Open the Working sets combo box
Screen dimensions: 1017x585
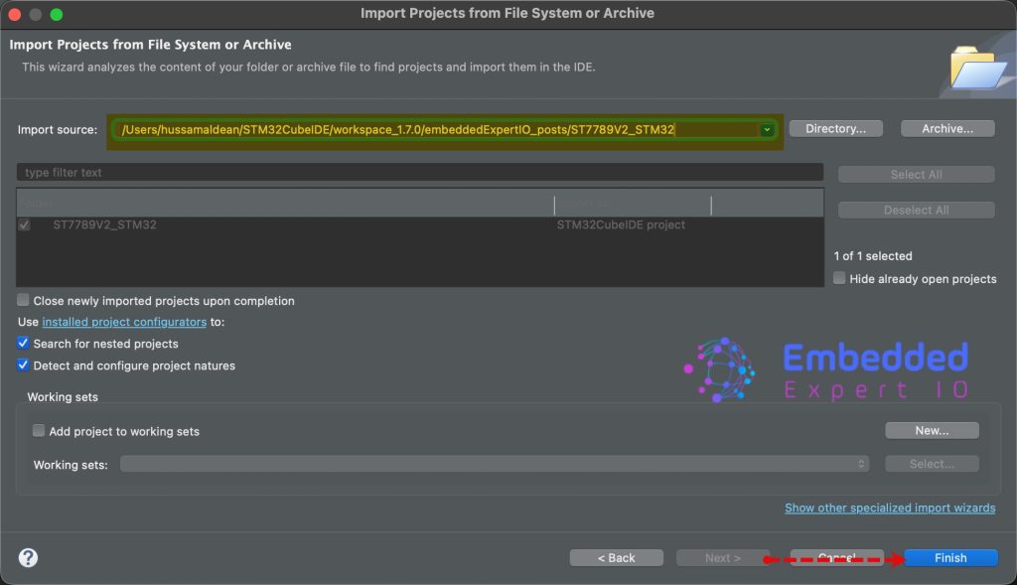494,464
